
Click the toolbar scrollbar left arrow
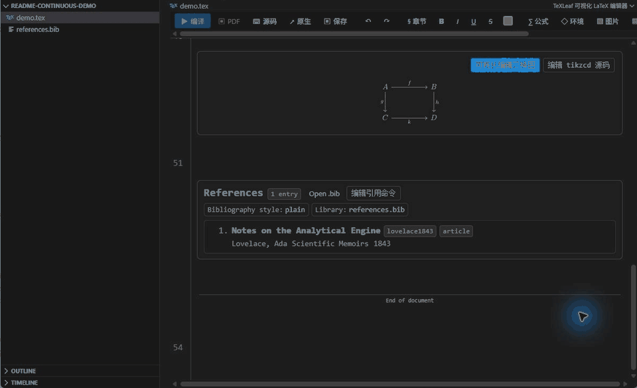(x=175, y=34)
